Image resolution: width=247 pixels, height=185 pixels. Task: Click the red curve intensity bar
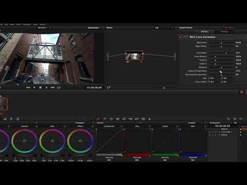click(137, 155)
